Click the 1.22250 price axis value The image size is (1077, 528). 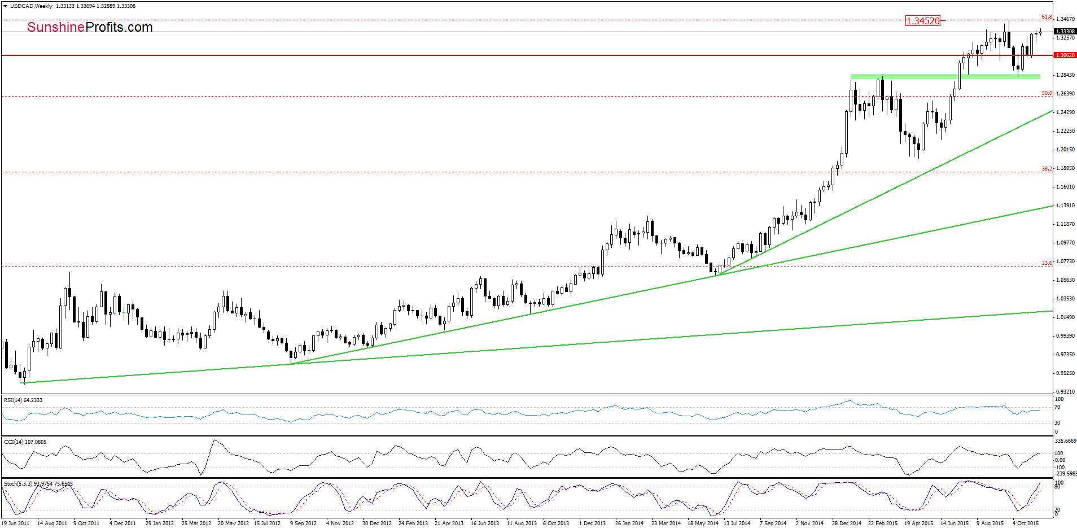coord(1066,131)
